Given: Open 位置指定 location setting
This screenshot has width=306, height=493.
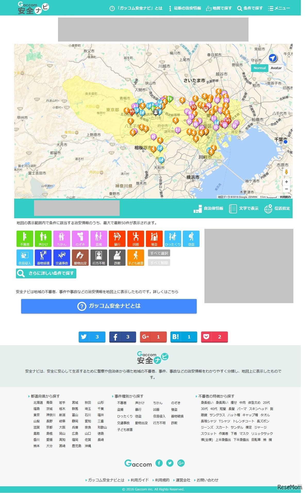Looking at the screenshot, I should point(277,208).
